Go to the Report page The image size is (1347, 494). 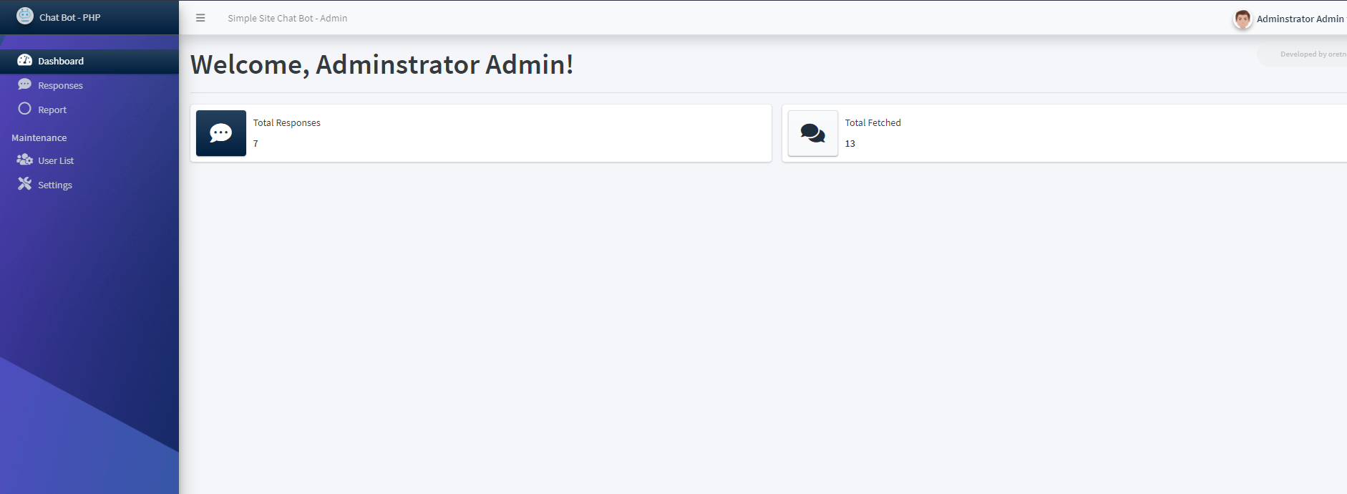click(x=89, y=110)
